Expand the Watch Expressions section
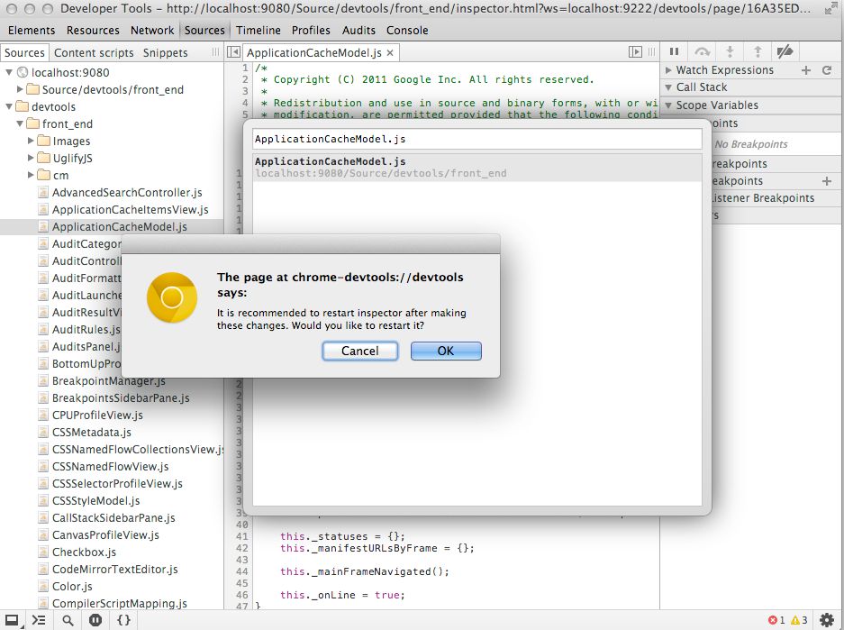844x630 pixels. click(668, 70)
